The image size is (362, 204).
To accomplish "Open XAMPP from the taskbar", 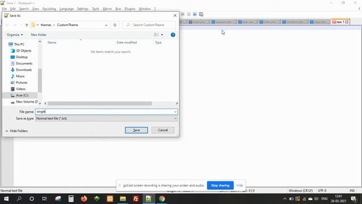I will pyautogui.click(x=110, y=199).
